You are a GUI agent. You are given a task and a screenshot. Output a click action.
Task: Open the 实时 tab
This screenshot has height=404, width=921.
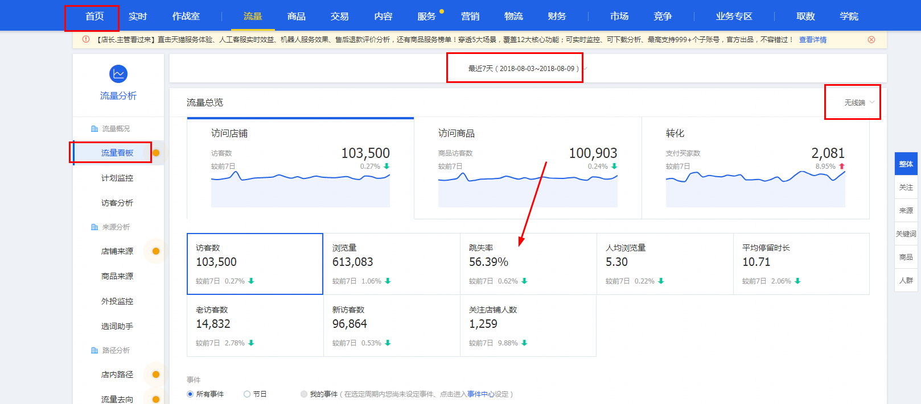click(x=138, y=16)
